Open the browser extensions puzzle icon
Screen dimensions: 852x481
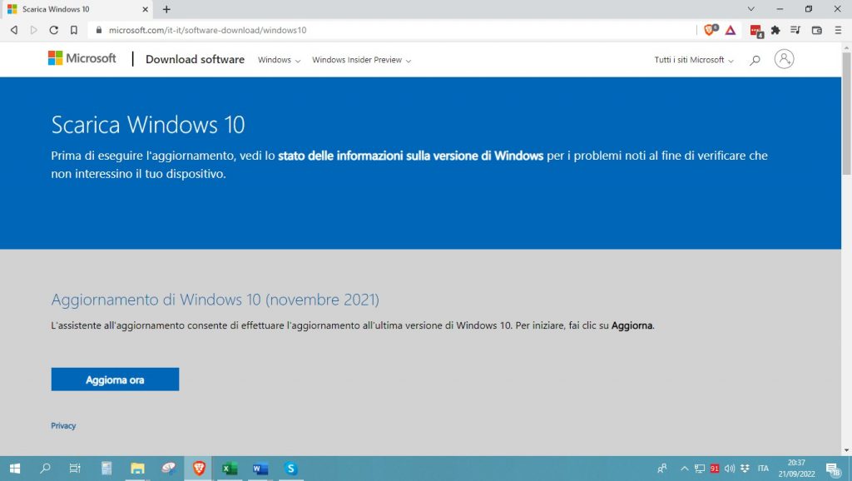(x=775, y=30)
